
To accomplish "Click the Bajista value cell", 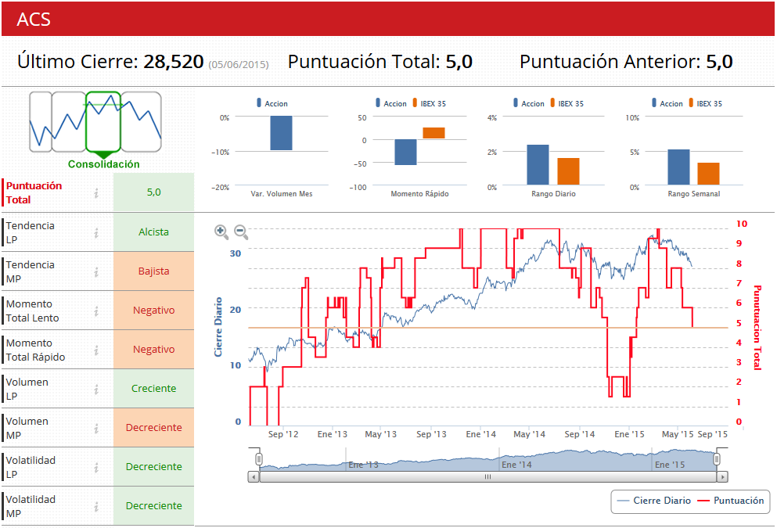I will (x=153, y=271).
